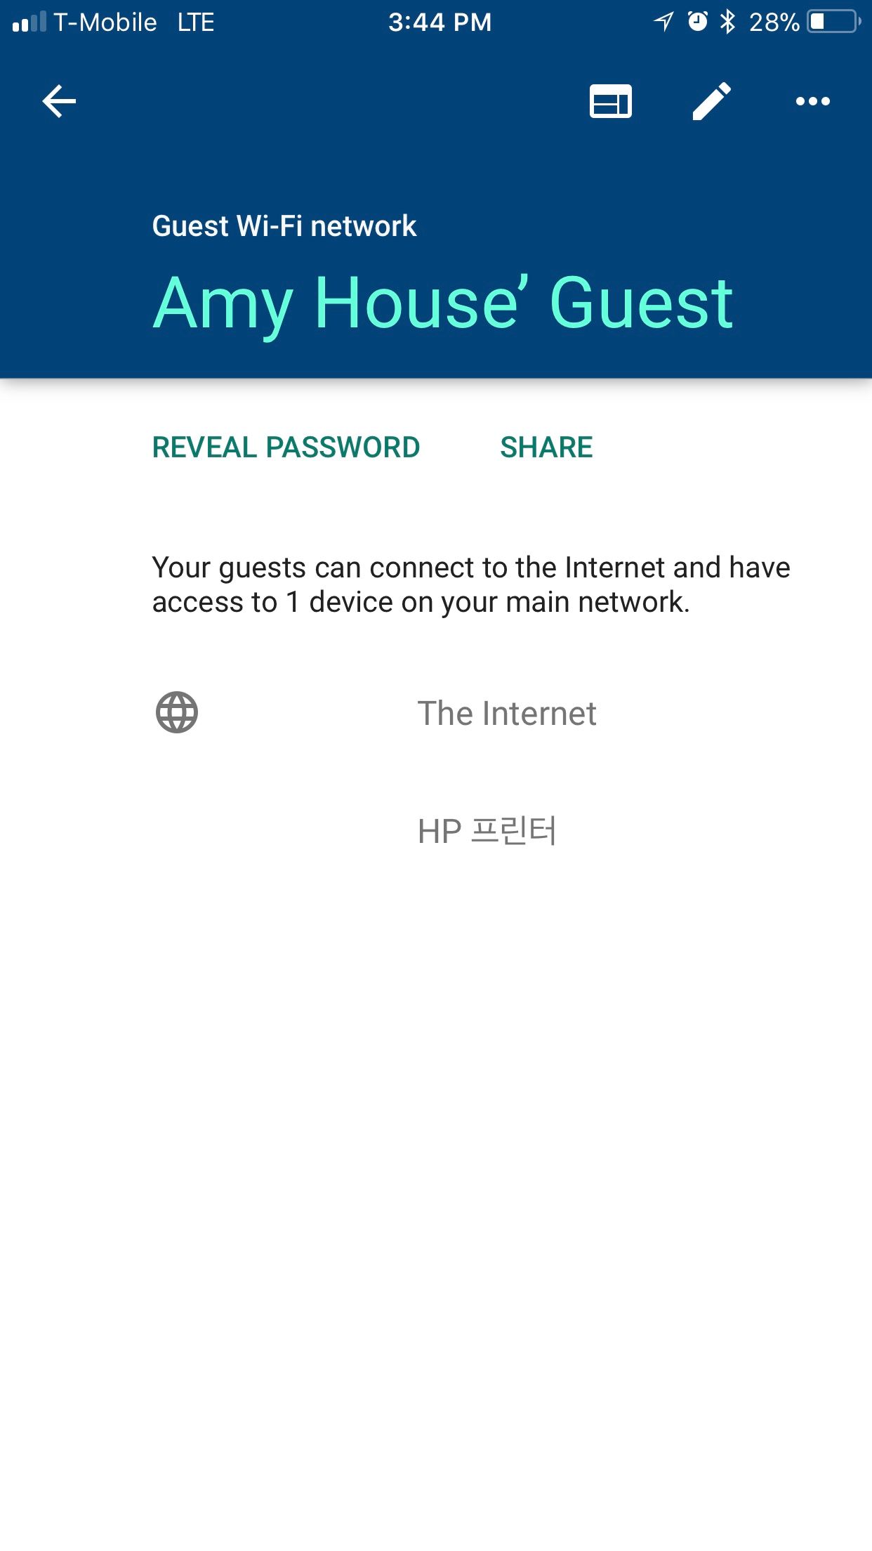Tap the Bluetooth status icon
This screenshot has width=872, height=1551.
tap(728, 22)
